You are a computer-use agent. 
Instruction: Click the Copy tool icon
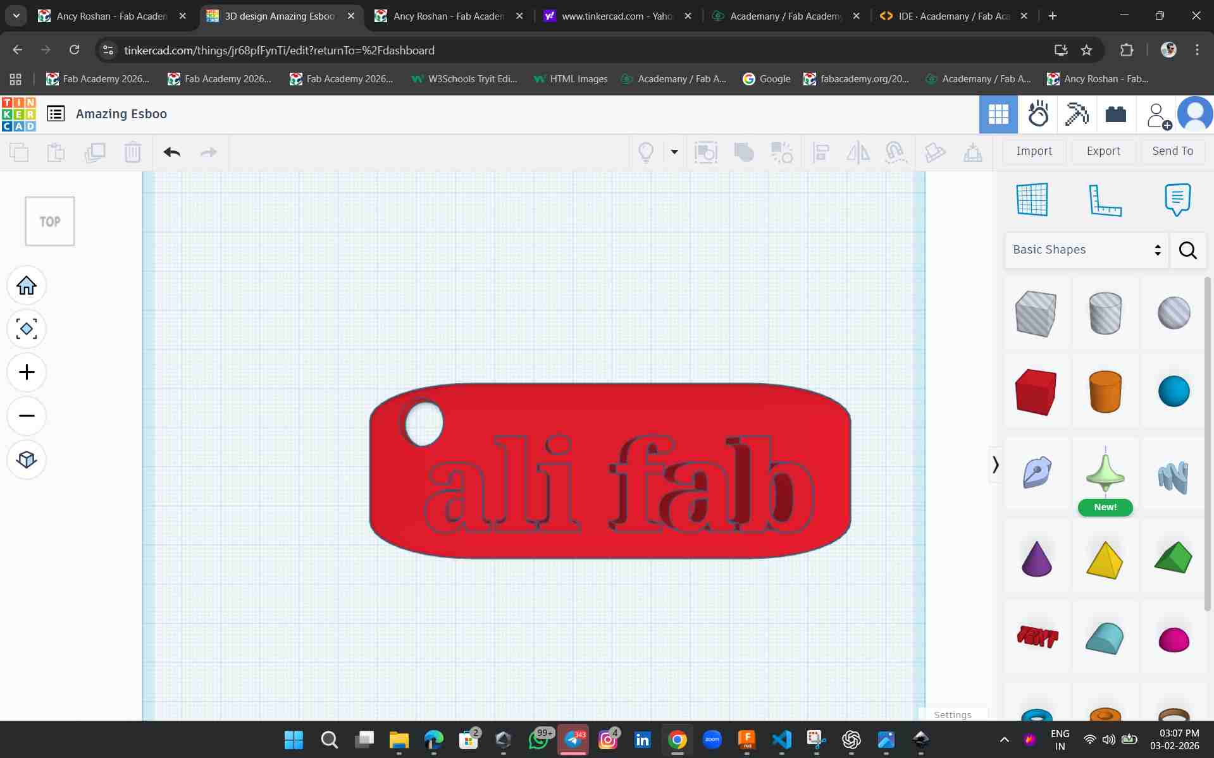19,152
